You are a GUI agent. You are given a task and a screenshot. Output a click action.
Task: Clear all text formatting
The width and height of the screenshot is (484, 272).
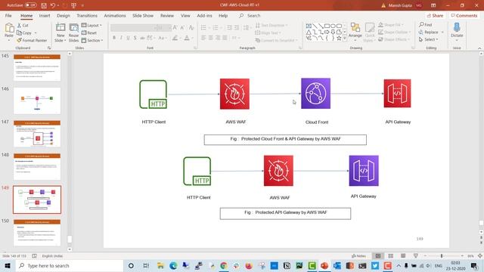coord(191,28)
